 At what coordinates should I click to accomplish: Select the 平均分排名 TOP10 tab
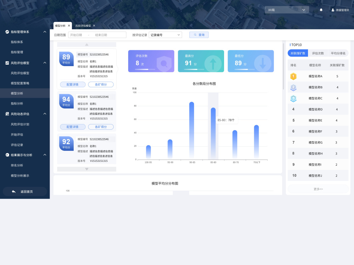click(338, 53)
